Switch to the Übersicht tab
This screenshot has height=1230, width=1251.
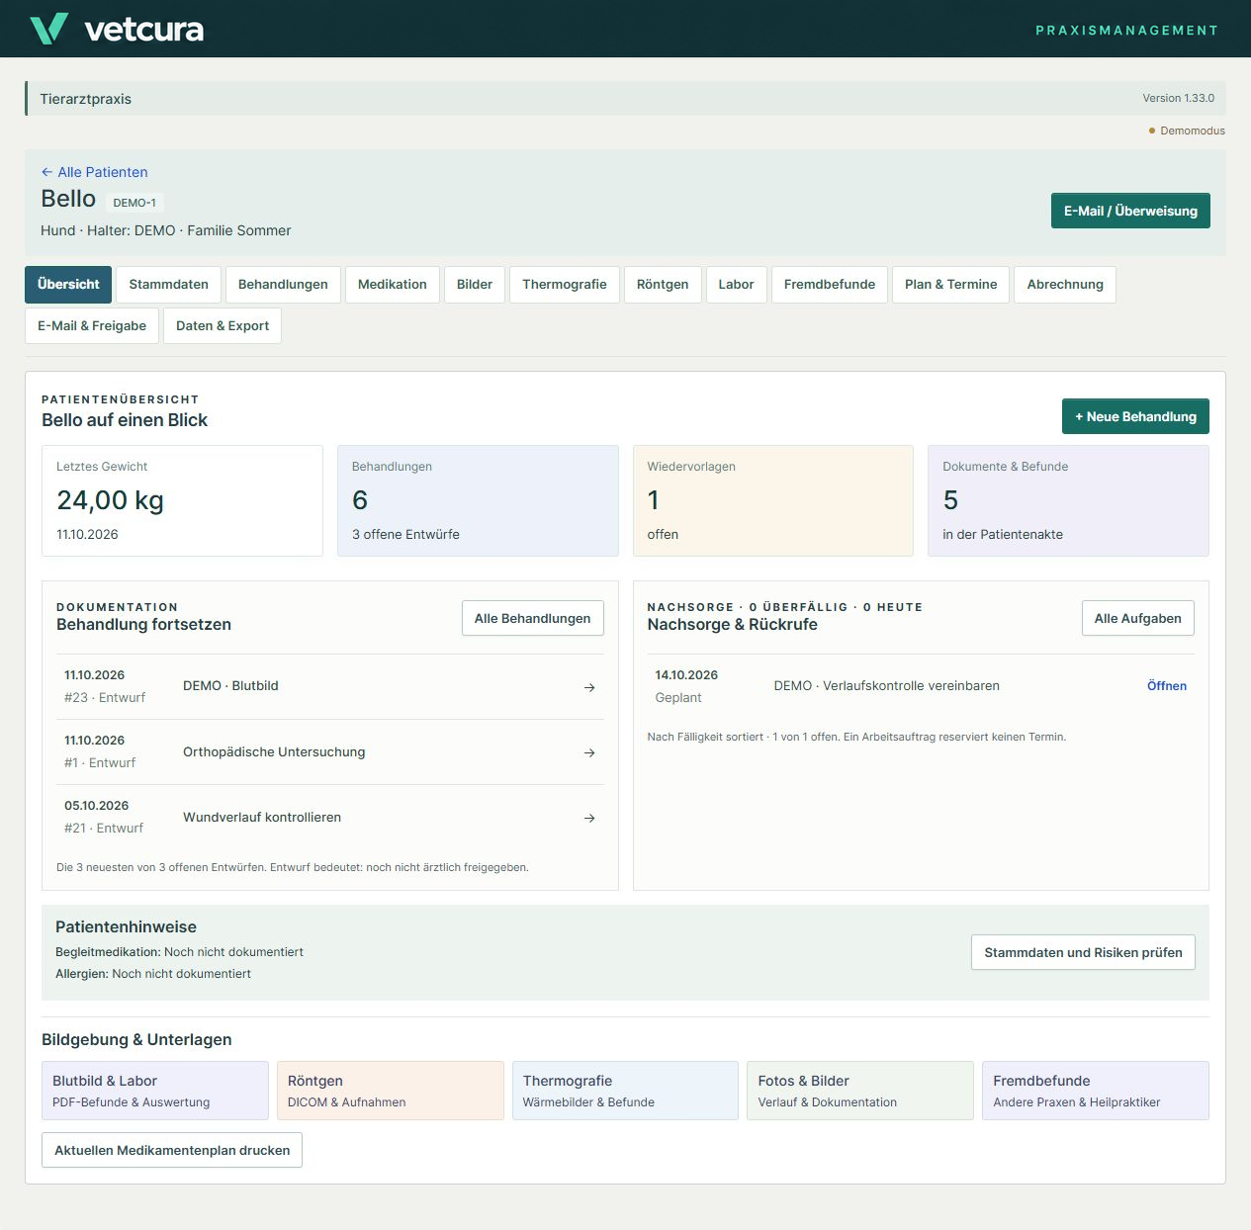(68, 284)
